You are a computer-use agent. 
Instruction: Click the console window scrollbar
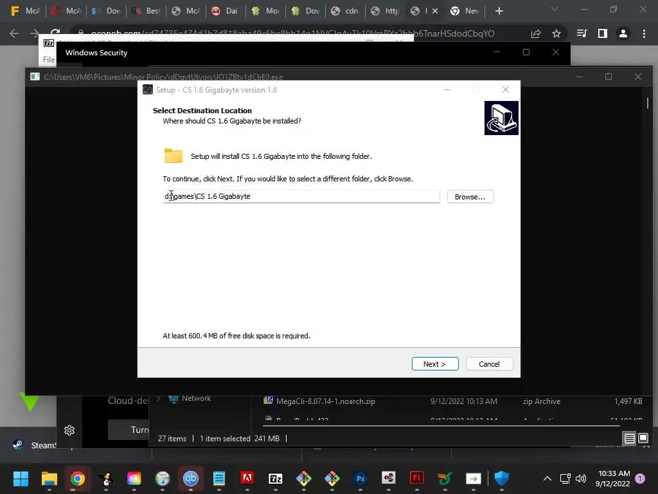[x=648, y=103]
